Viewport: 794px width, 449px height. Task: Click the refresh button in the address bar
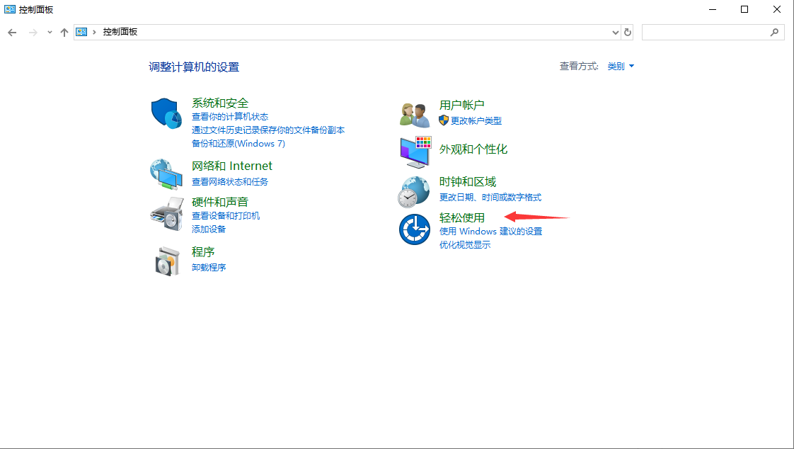[628, 32]
